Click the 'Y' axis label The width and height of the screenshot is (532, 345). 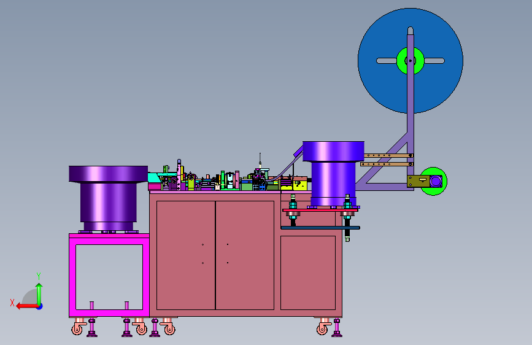[39, 276]
